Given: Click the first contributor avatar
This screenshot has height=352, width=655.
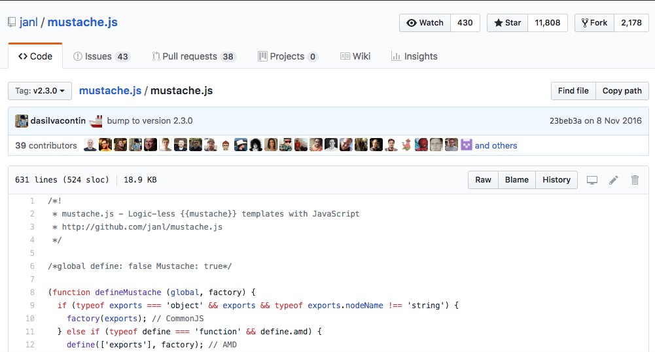Looking at the screenshot, I should 90,145.
